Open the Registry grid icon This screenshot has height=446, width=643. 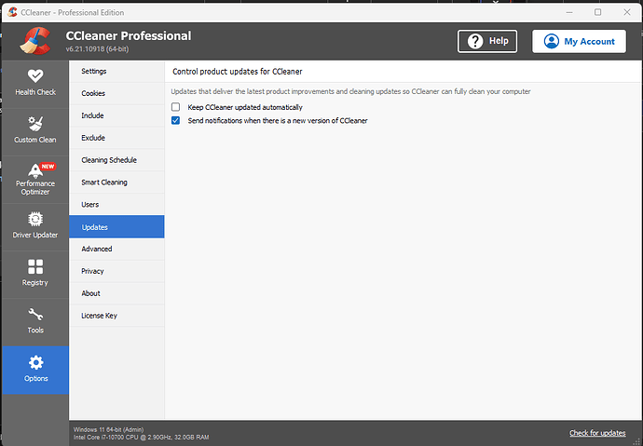(34, 267)
